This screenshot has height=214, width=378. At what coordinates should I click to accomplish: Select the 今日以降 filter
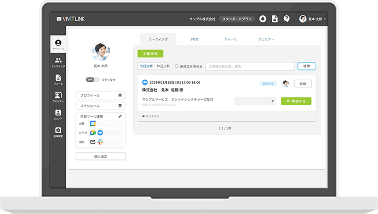pos(146,66)
